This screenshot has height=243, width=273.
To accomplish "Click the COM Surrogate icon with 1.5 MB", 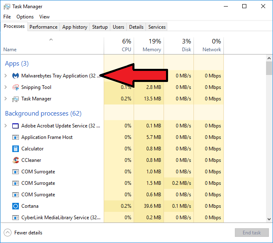I will coord(16,183).
